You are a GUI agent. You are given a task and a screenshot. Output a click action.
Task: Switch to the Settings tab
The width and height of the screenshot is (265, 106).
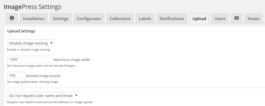point(61,18)
